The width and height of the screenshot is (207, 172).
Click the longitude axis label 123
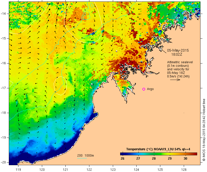tap(113, 169)
